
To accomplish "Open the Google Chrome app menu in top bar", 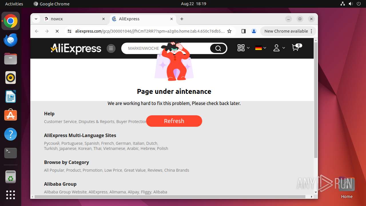I will (x=51, y=4).
